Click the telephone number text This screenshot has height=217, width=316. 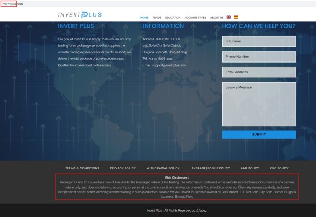(x=160, y=59)
